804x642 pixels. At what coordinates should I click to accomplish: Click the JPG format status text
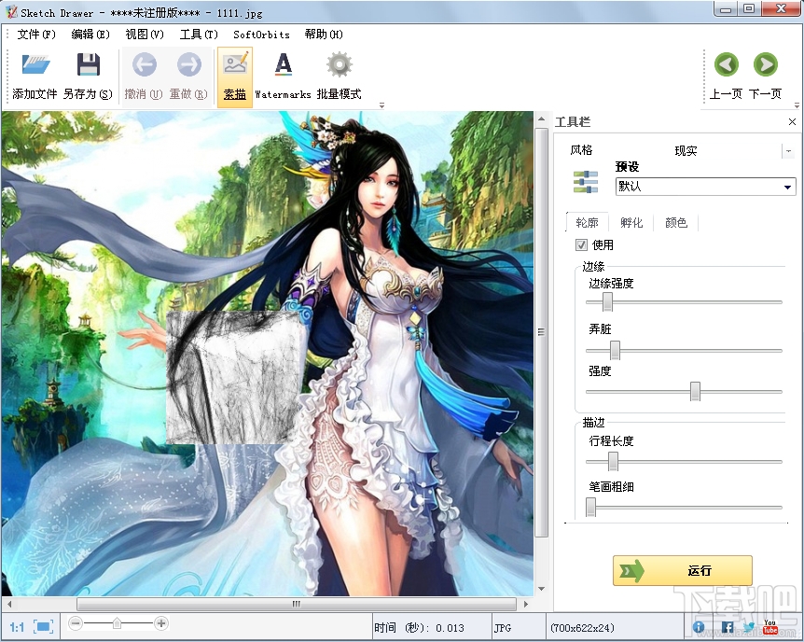point(503,628)
